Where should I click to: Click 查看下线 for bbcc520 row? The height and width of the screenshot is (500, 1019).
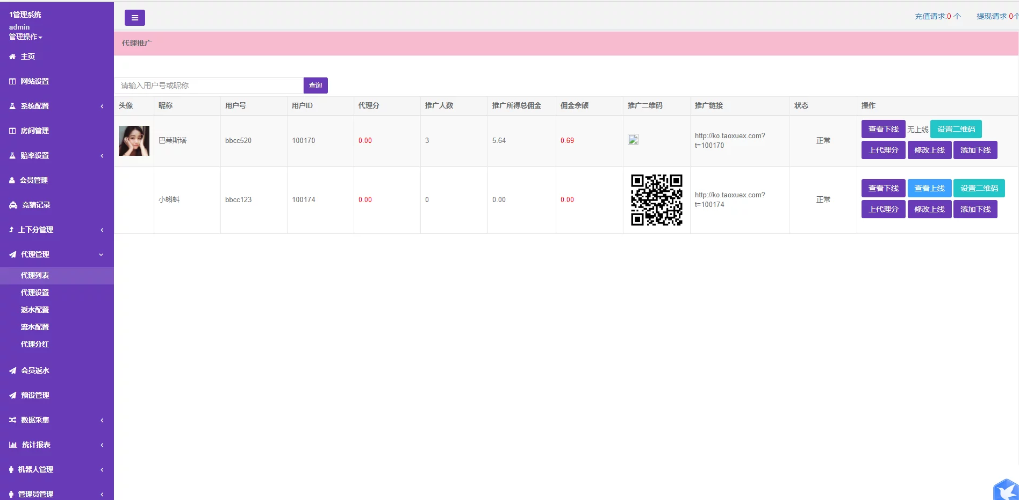coord(884,129)
